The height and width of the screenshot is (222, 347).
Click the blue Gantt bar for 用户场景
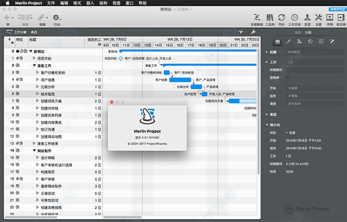click(180, 80)
